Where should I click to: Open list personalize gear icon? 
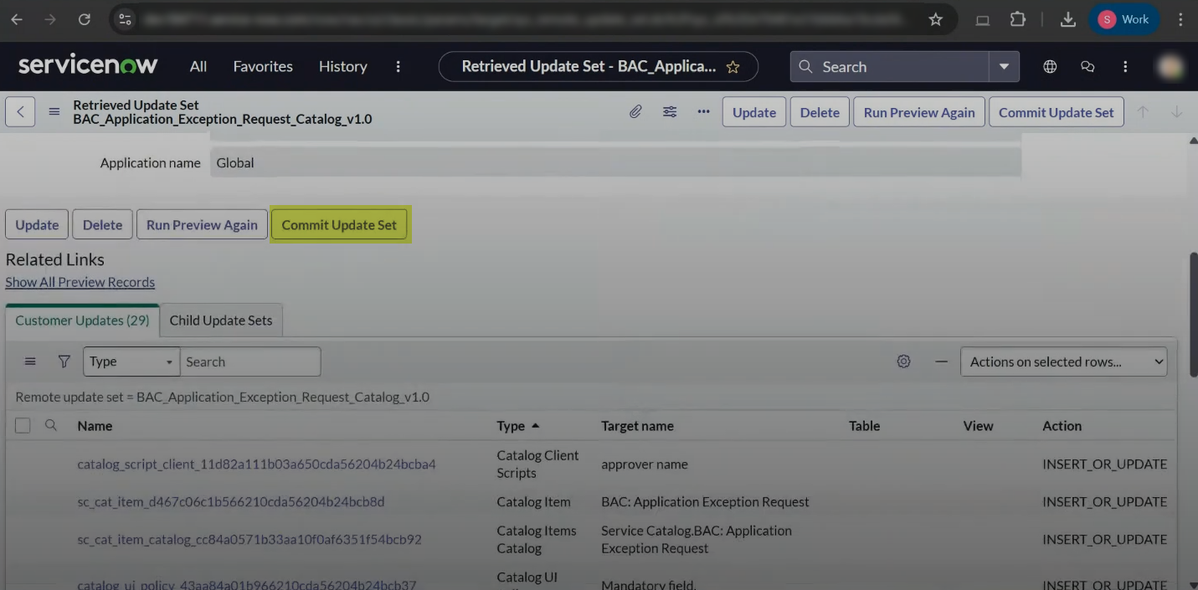tap(903, 362)
